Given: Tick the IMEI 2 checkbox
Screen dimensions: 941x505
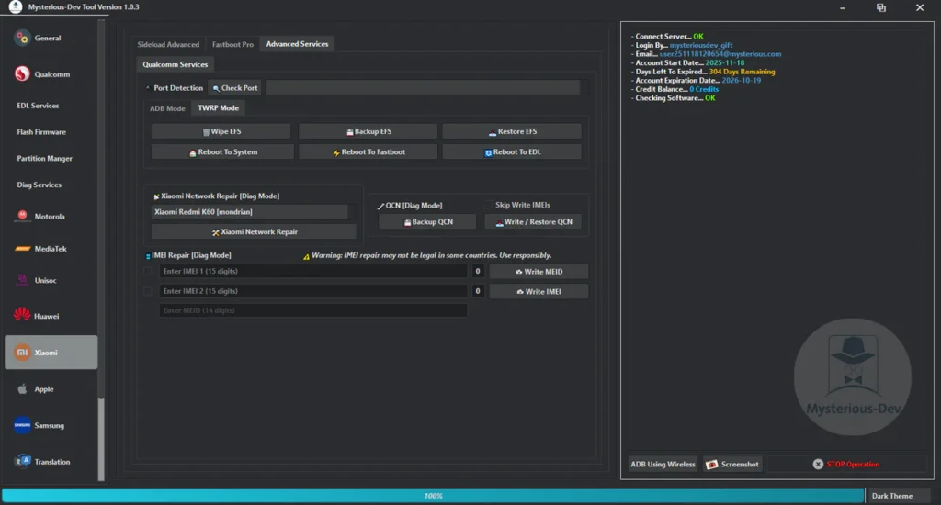Looking at the screenshot, I should [x=148, y=291].
